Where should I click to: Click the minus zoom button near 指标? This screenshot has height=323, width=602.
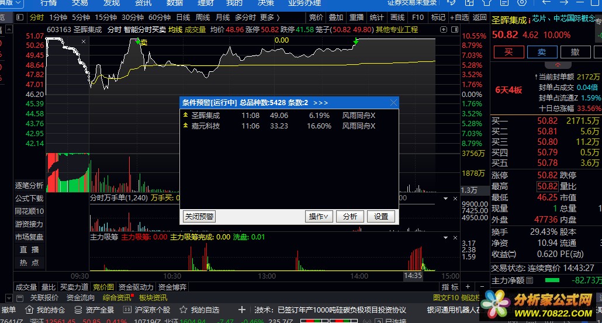pos(482,287)
